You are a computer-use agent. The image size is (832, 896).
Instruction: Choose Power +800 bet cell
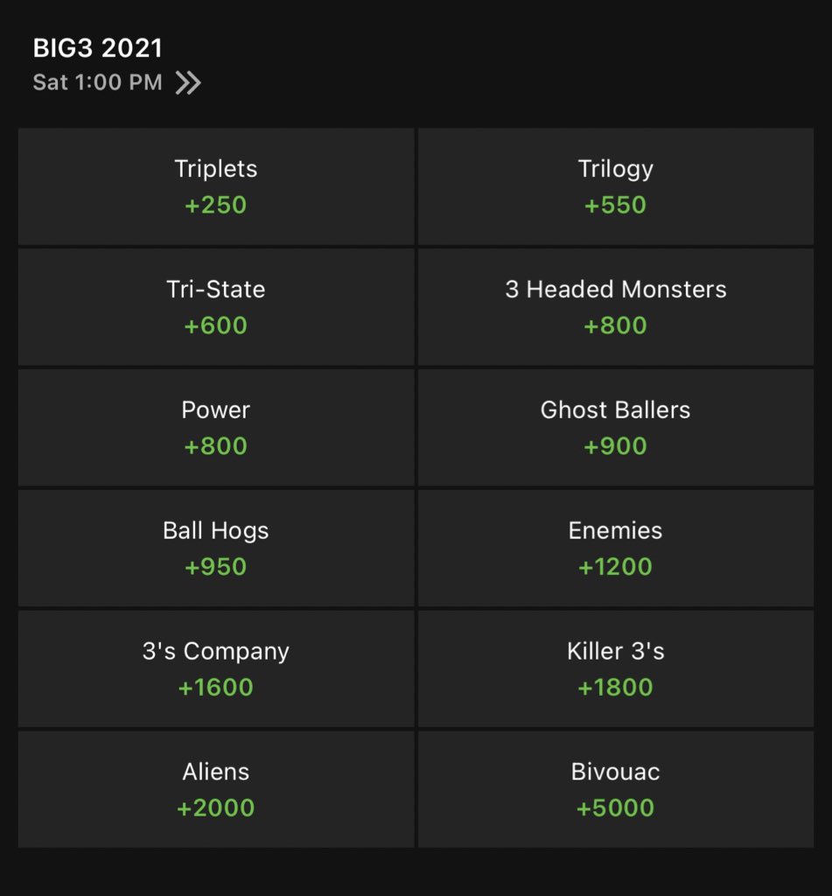coord(216,427)
